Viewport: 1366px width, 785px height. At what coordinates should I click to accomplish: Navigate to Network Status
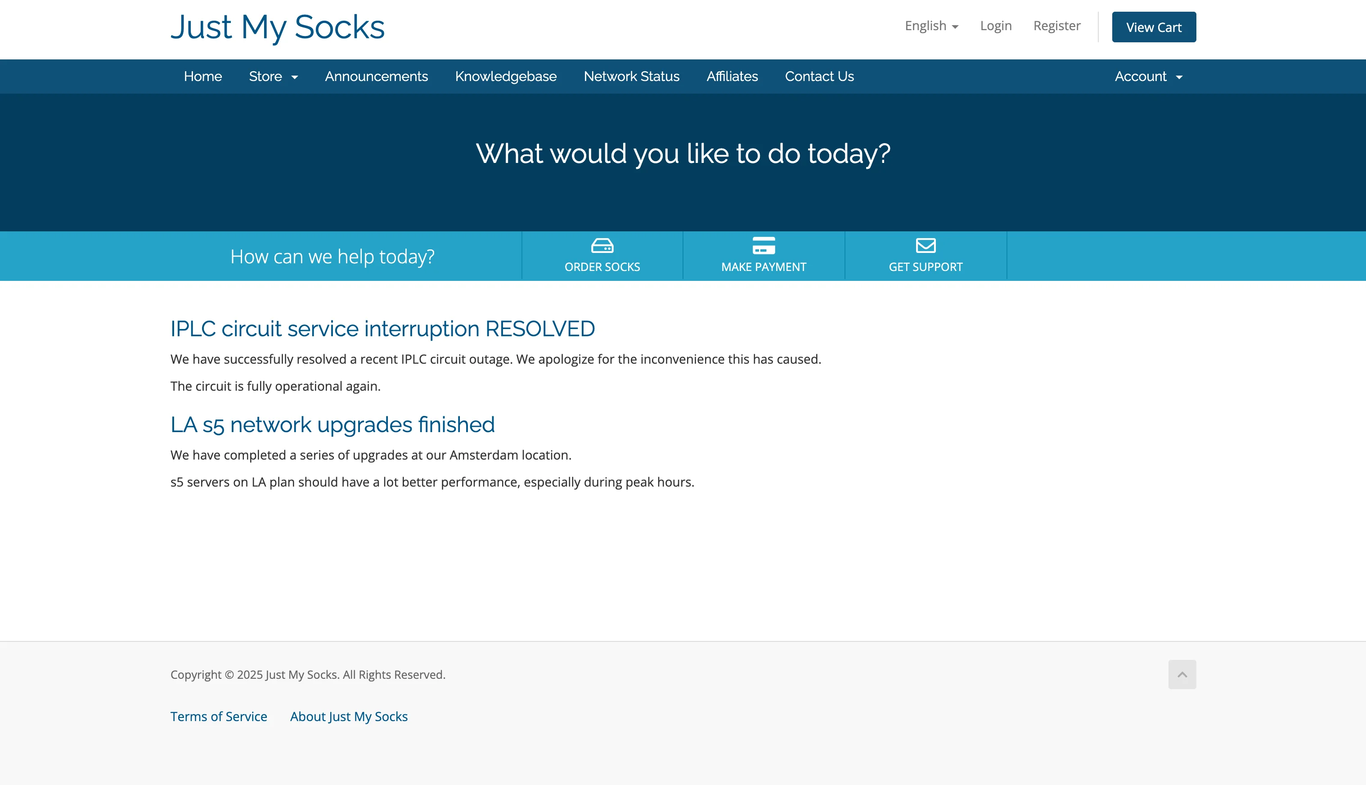pos(632,76)
